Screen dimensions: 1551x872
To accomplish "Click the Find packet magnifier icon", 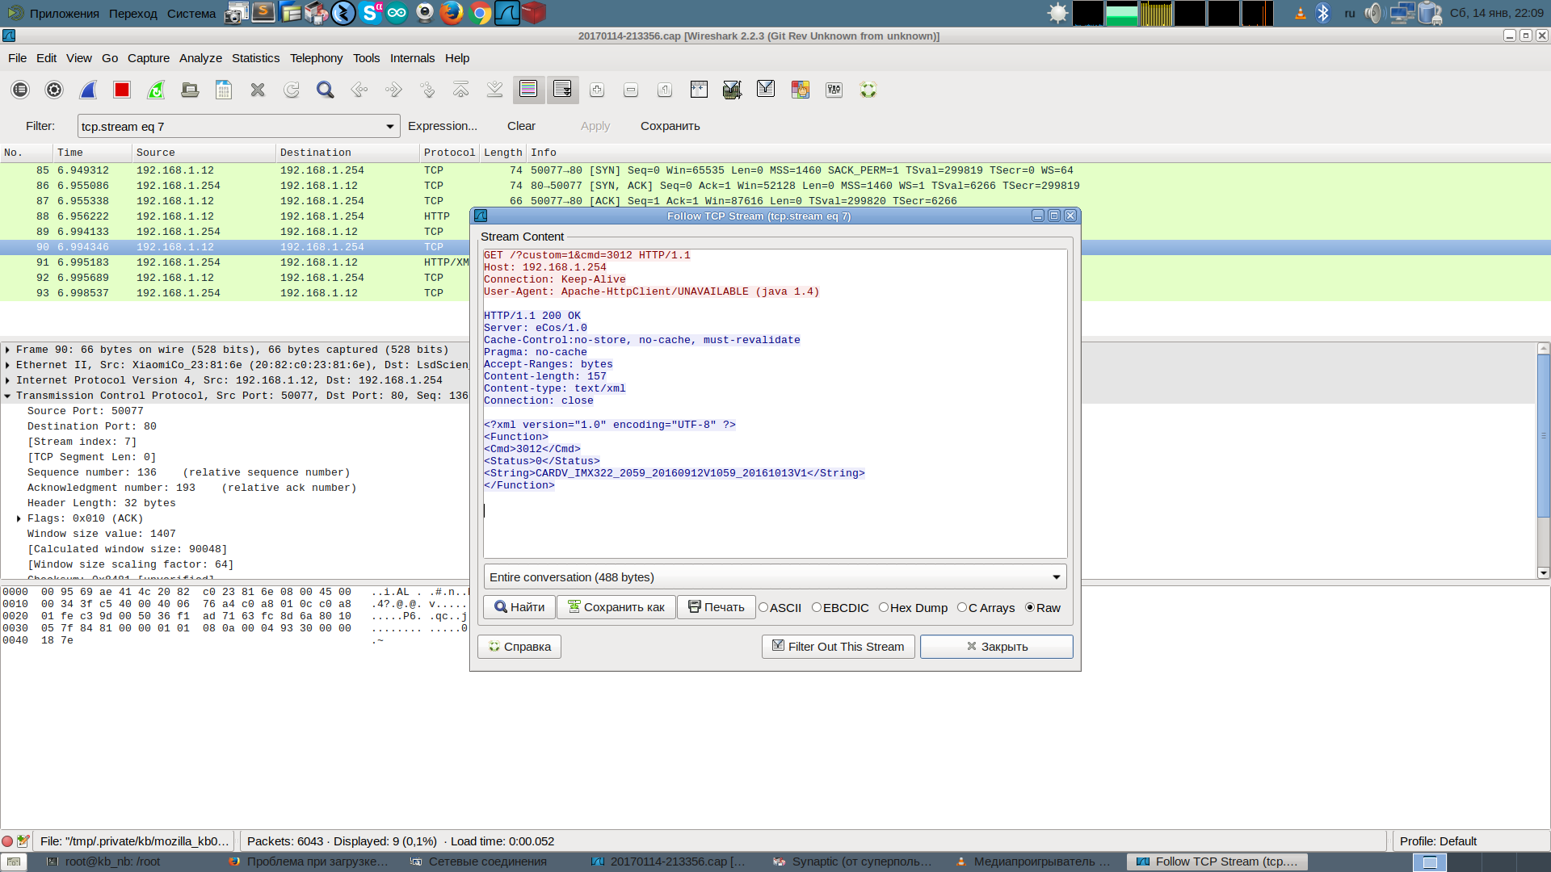I will pos(325,90).
